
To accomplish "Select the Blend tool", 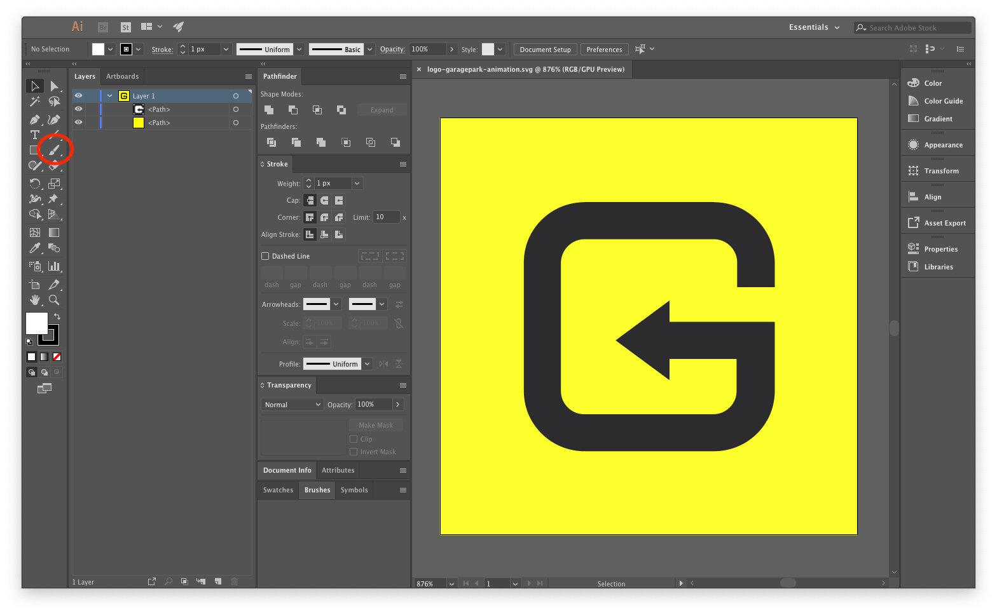I will point(54,248).
